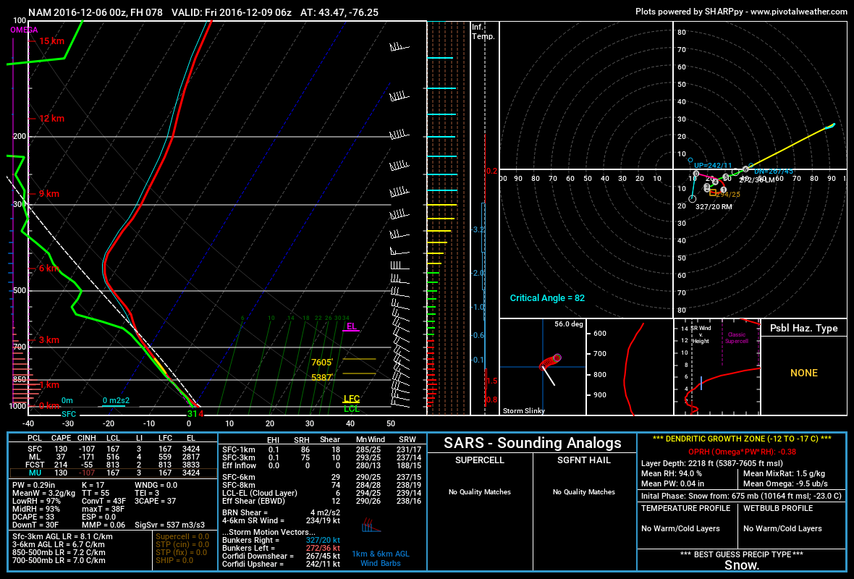Viewport: 854px width, 579px height.
Task: Click the SARS - Sounding Analogs heading
Action: pos(532,443)
